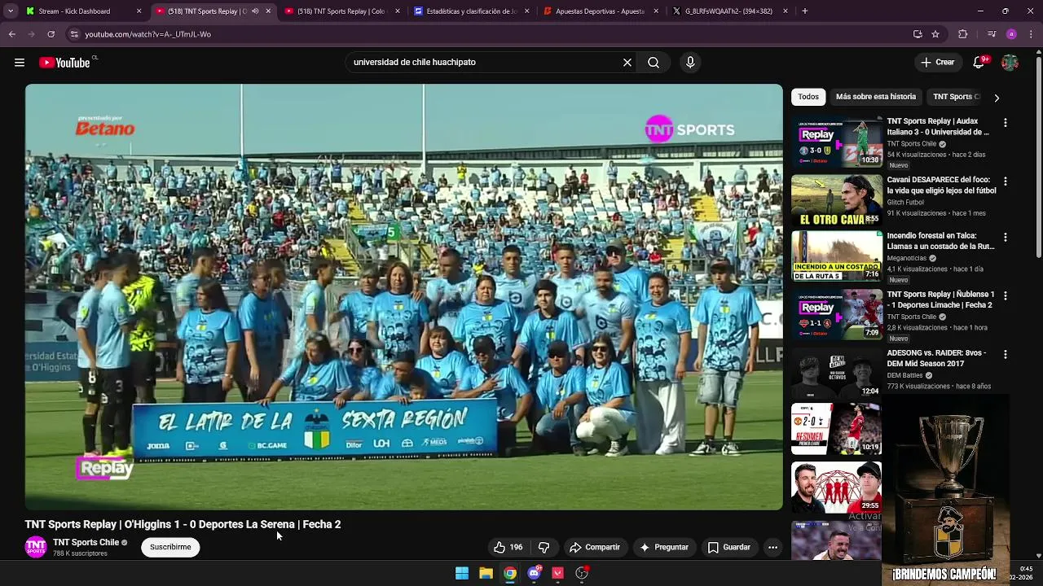
Task: Open OBS Studio from taskbar
Action: click(582, 573)
